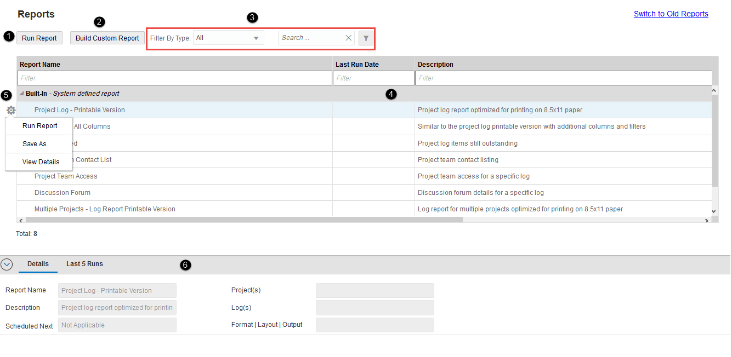This screenshot has height=357, width=732.
Task: Open the Switch to Old Reports link
Action: (671, 14)
